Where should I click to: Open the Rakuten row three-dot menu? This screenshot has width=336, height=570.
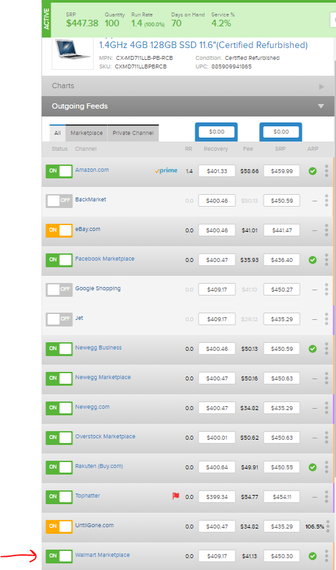tap(327, 467)
